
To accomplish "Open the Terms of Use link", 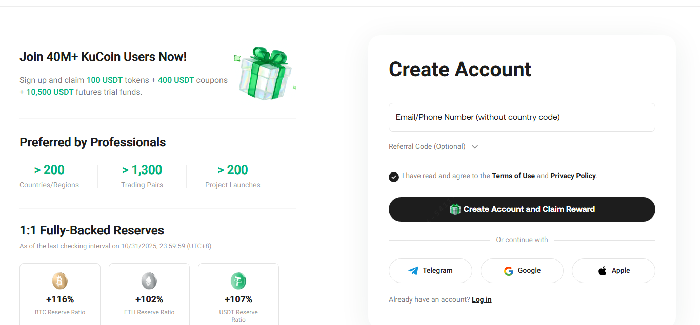I will (x=513, y=176).
